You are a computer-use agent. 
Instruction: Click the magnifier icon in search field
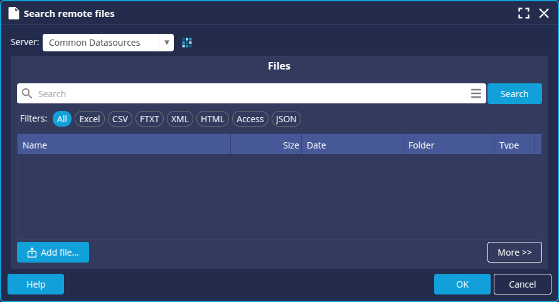coord(27,94)
